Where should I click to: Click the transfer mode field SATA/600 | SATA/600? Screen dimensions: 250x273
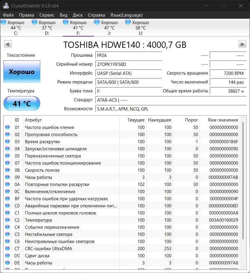[x=129, y=82]
